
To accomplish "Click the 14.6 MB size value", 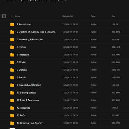I will click(115, 85).
